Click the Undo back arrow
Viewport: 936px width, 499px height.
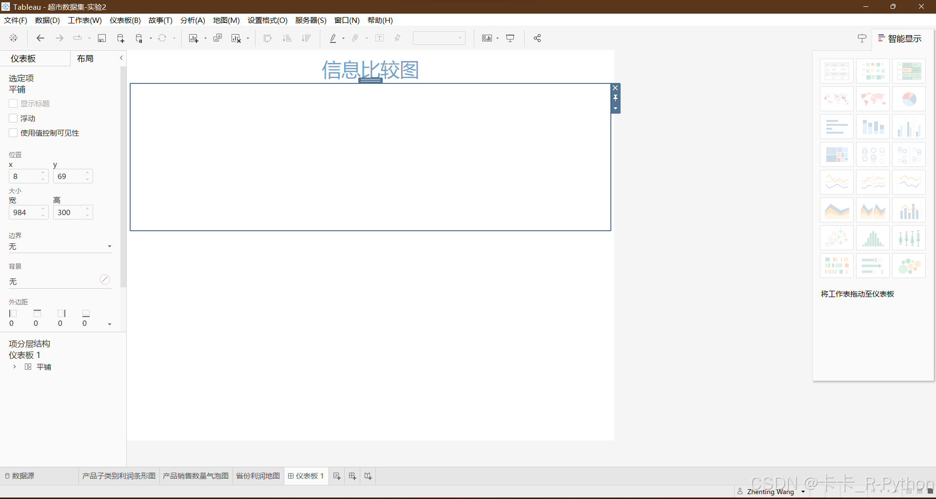40,38
